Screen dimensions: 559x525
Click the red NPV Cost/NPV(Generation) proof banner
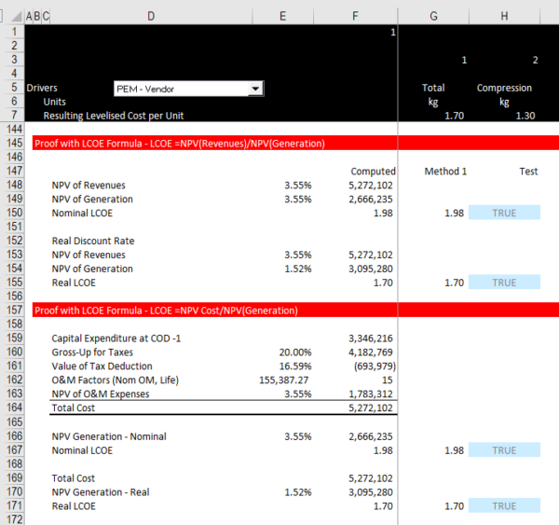[166, 310]
